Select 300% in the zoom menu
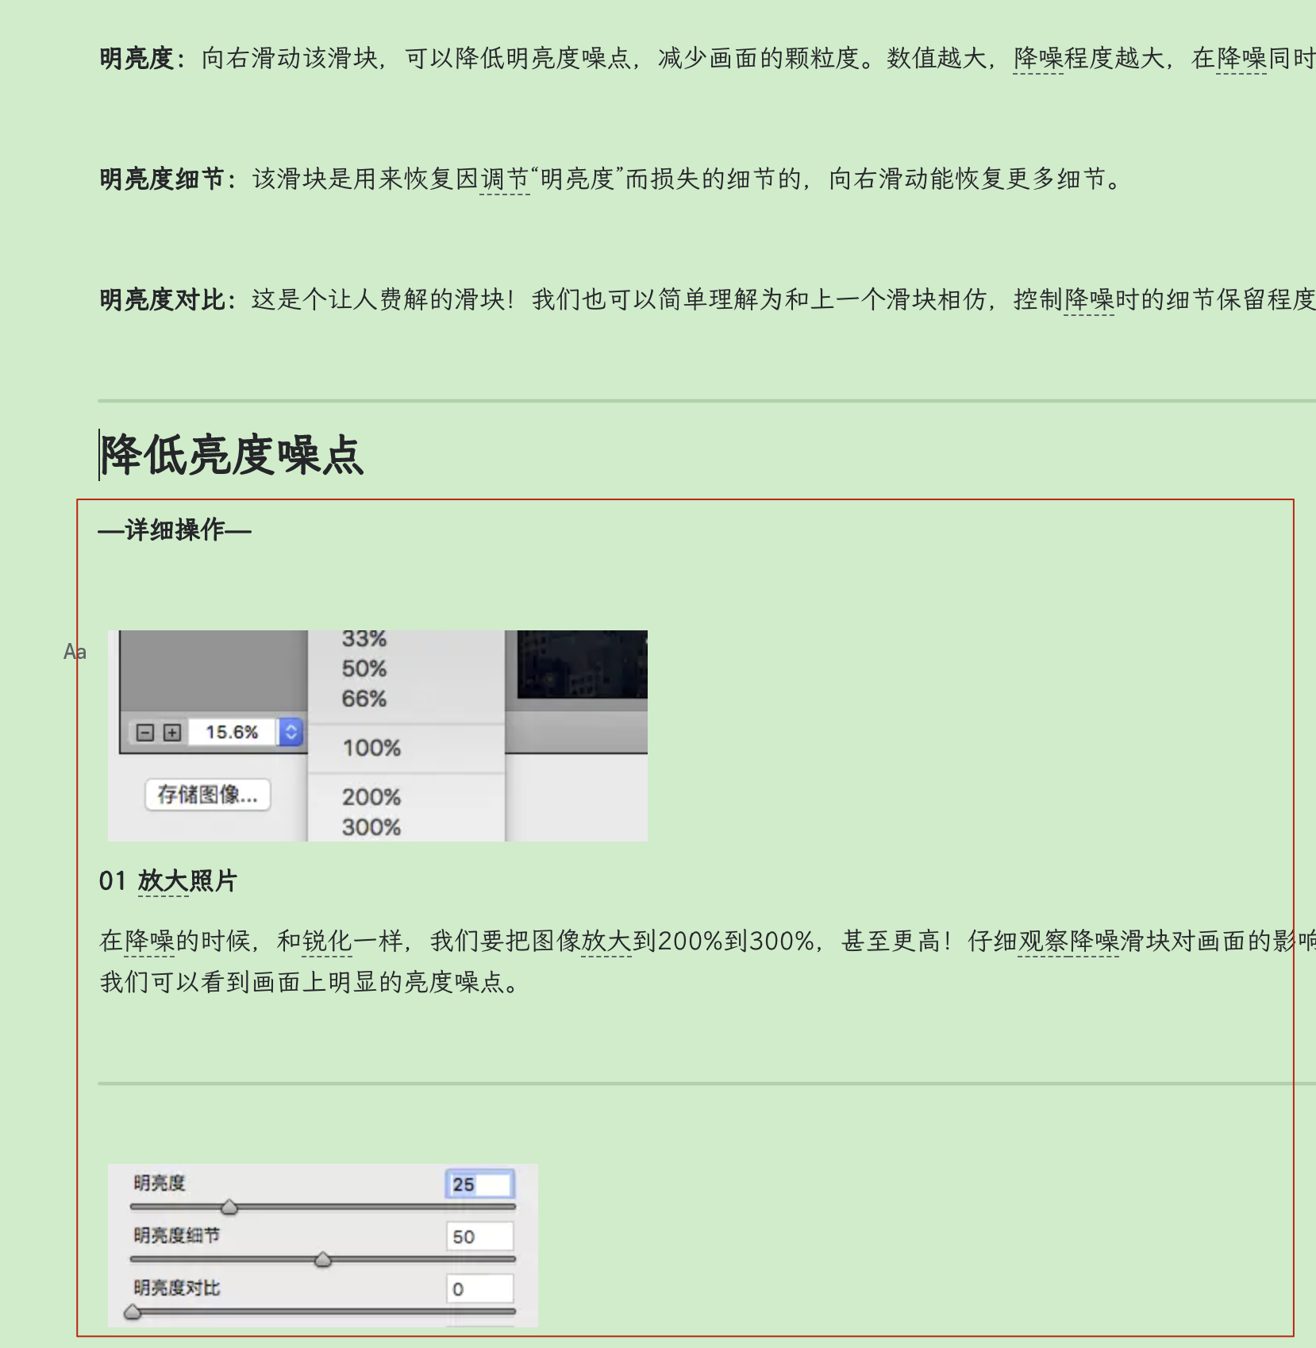 371,827
